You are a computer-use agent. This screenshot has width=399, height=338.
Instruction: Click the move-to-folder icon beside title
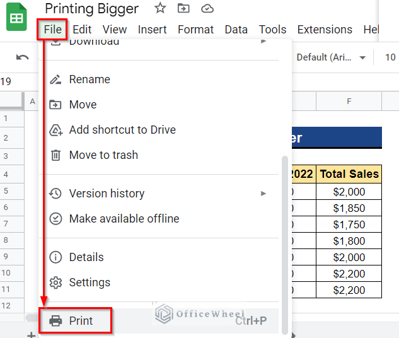click(183, 8)
